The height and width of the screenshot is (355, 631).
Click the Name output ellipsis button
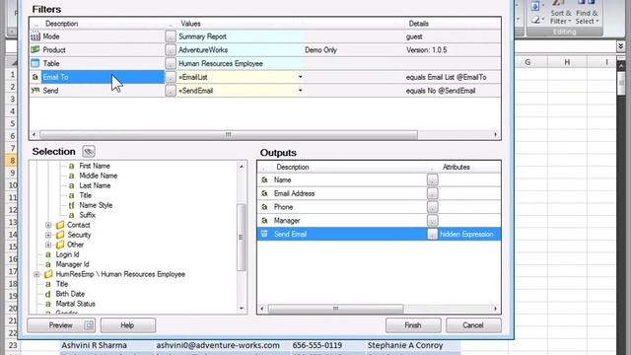pyautogui.click(x=432, y=179)
